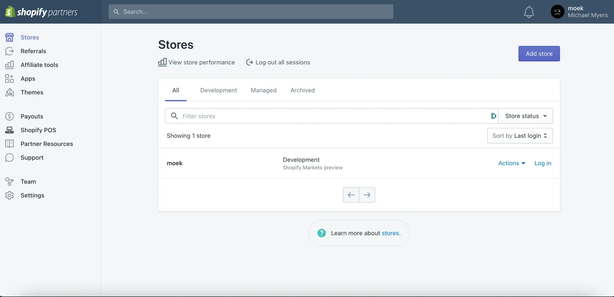Screen dimensions: 614x297
Task: Expand the Actions menu for moek store
Action: 512,163
